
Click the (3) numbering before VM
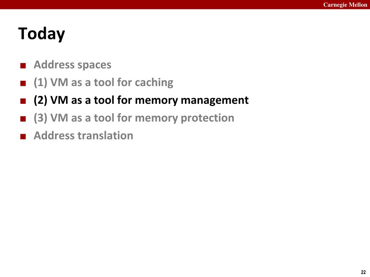(x=40, y=118)
